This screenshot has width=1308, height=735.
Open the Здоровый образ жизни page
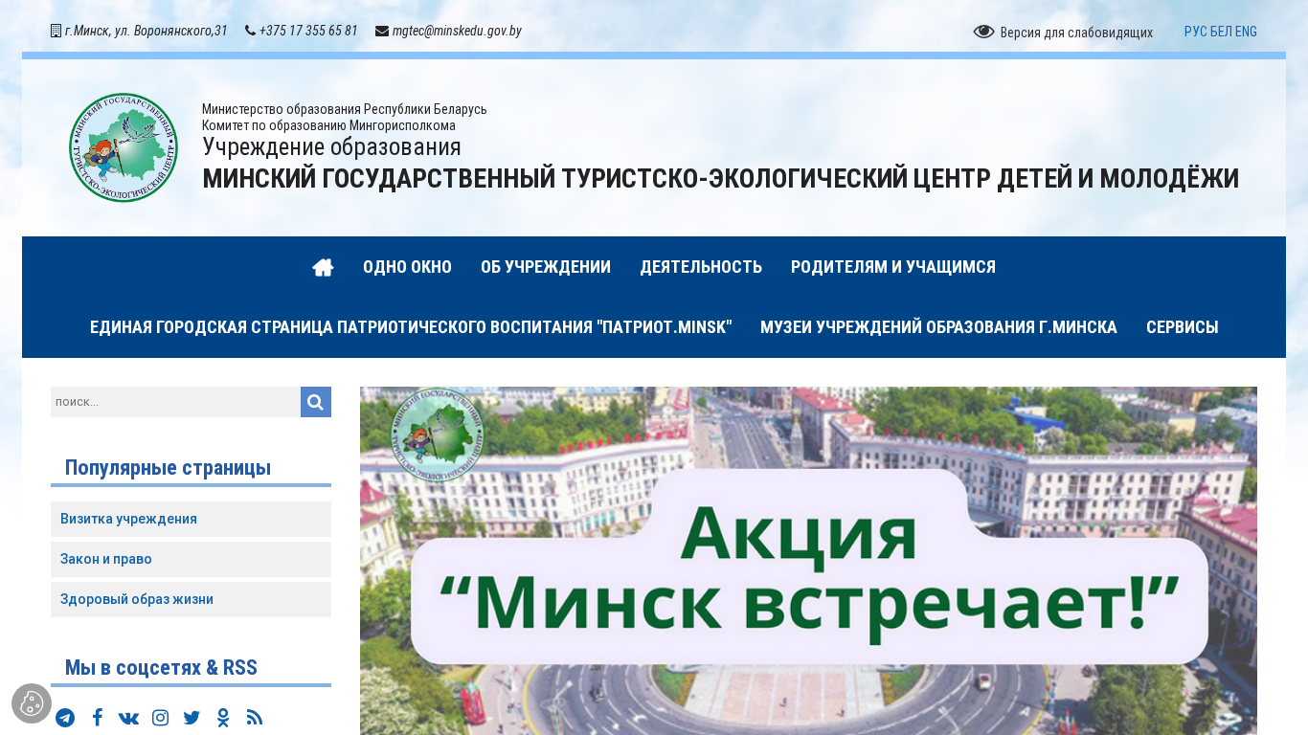coord(191,599)
